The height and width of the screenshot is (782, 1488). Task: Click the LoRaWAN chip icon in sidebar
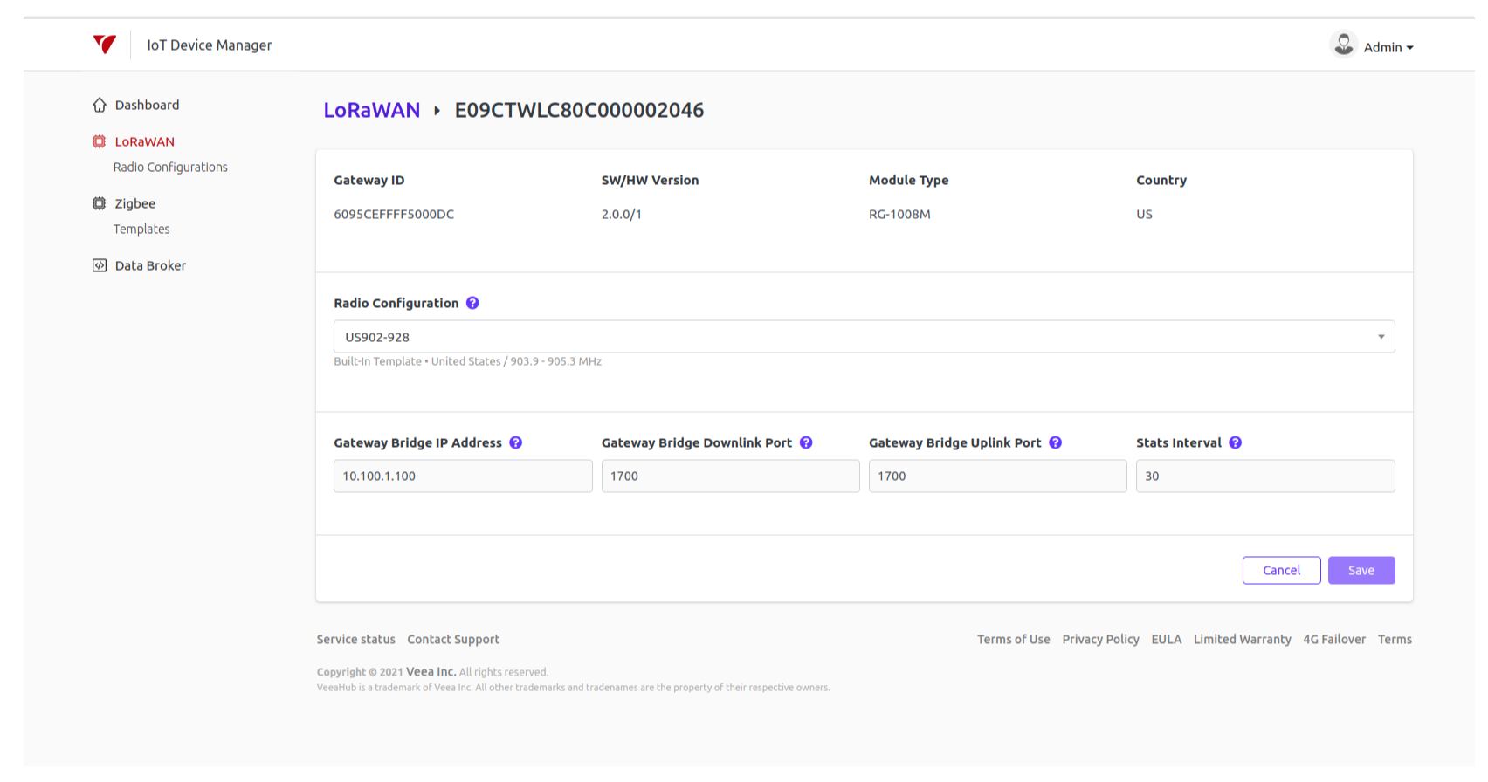coord(100,141)
